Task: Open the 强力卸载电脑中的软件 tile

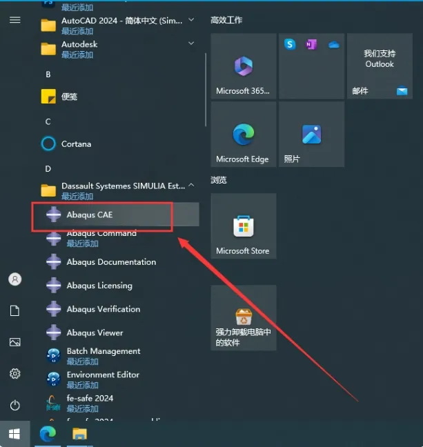Action: coord(244,318)
